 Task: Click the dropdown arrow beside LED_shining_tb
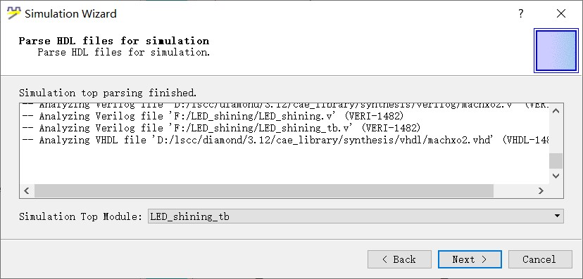[557, 216]
